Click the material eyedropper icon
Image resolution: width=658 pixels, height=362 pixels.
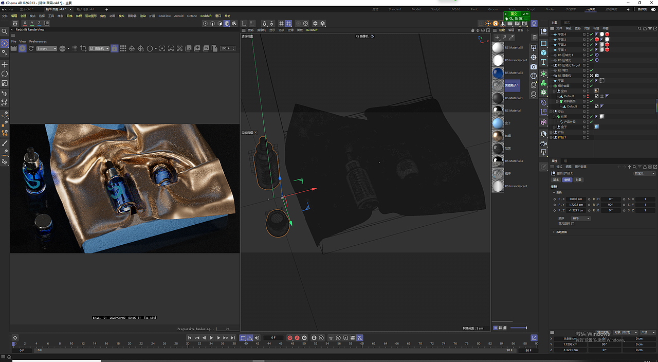[511, 38]
